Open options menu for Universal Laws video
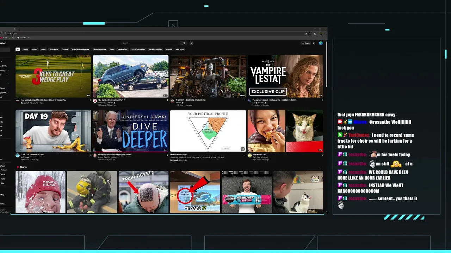The image size is (451, 253). pyautogui.click(x=167, y=155)
